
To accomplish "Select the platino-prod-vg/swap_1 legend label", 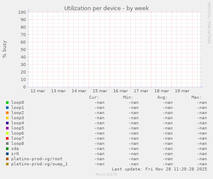I will (39, 164).
